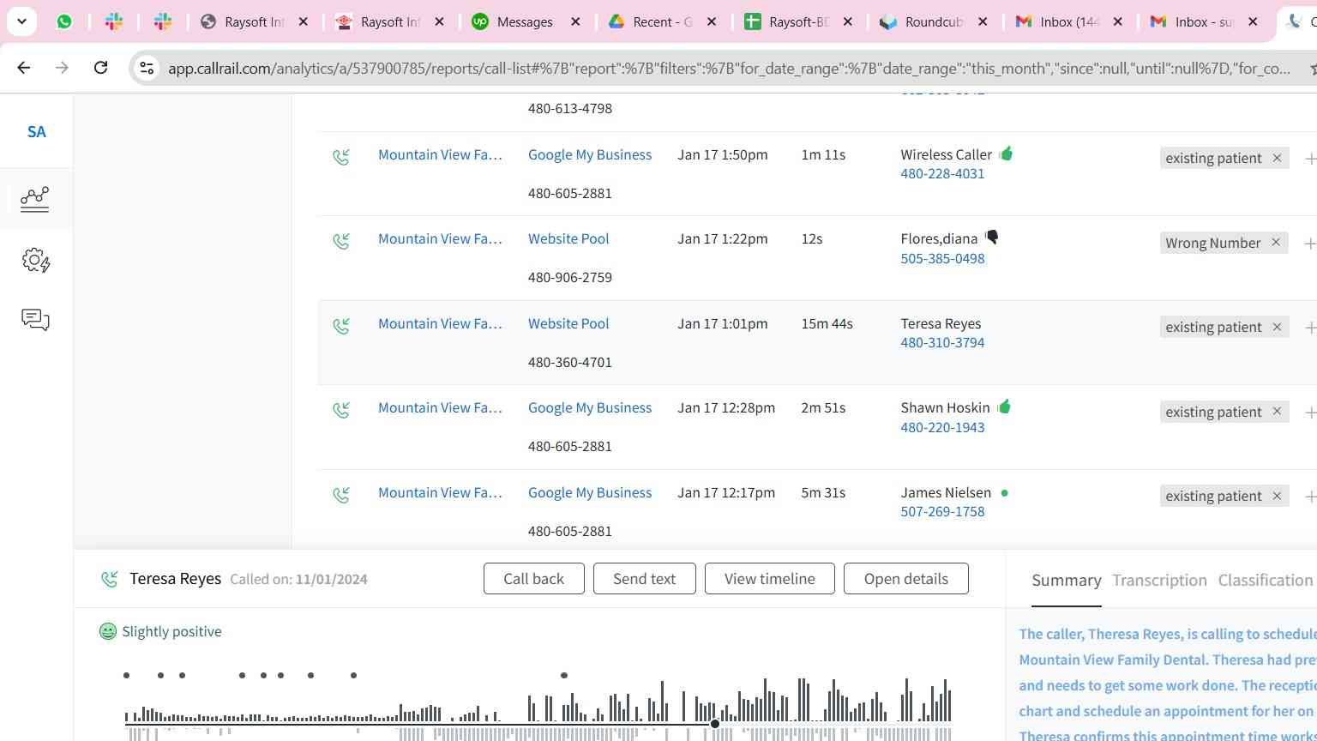Open the WhatsApp browser tab
Viewport: 1317px width, 741px height.
pyautogui.click(x=64, y=21)
